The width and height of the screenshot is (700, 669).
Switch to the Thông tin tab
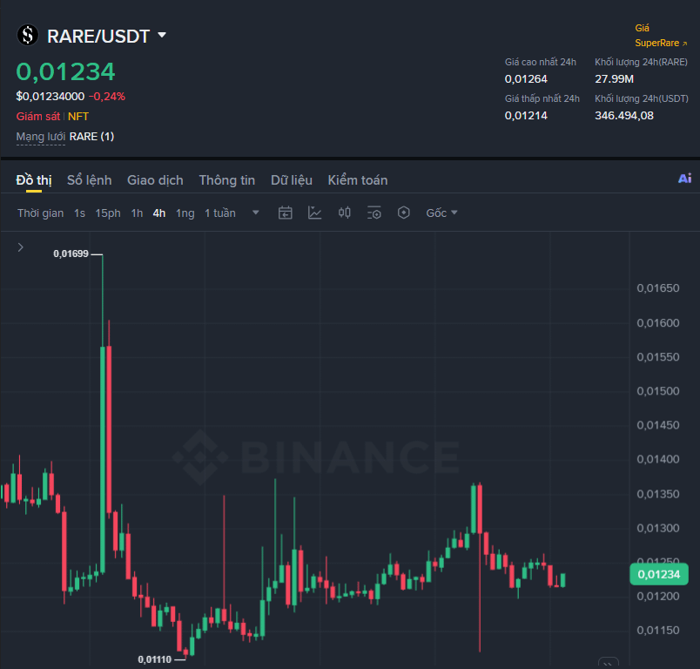coord(226,180)
